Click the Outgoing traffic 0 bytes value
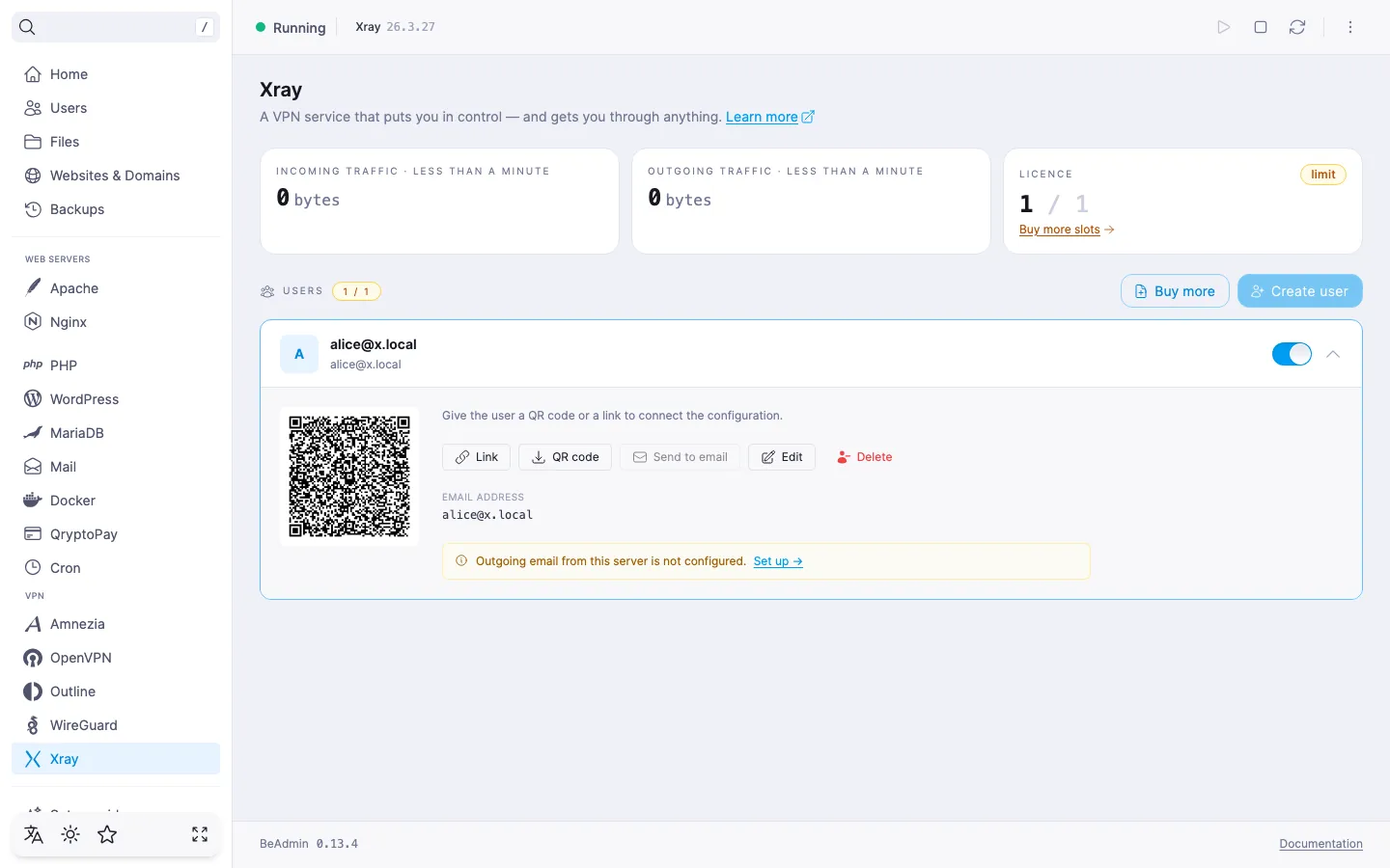Image resolution: width=1390 pixels, height=868 pixels. [x=680, y=199]
